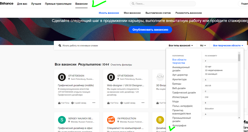Select Графический дизайн field in dropdown
The height and width of the screenshot is (132, 248).
184,93
